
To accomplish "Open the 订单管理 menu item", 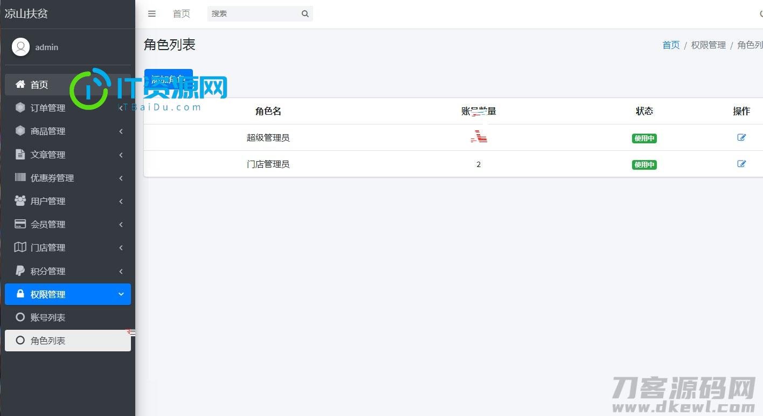I will point(68,108).
